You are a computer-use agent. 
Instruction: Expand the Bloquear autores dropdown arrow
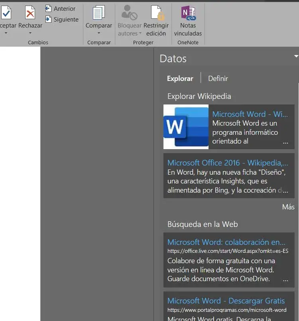140,33
